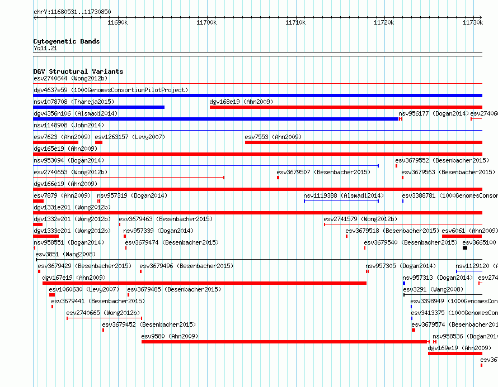
Task: Select esv3679452 (Besenbacher2015) label
Action: point(149,324)
